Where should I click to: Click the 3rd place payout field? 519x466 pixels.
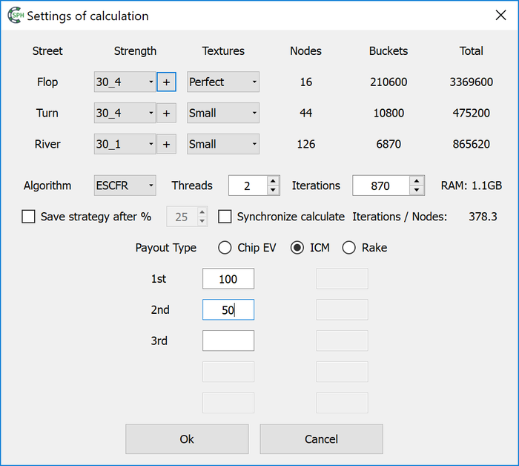(228, 341)
